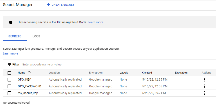This screenshot has height=107, width=216.
Task: Tick the select-all secrets checkbox in header
Action: (x=9, y=73)
